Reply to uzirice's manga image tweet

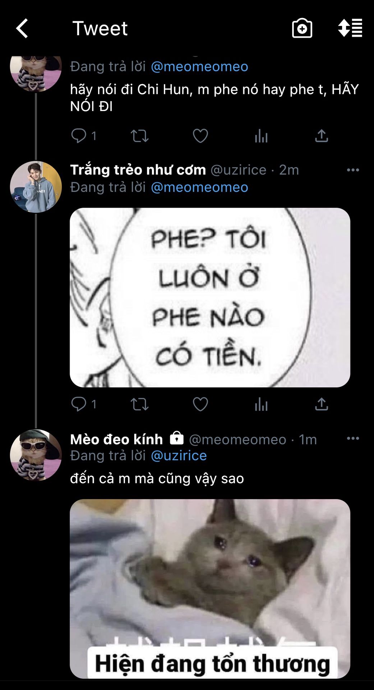coord(79,404)
